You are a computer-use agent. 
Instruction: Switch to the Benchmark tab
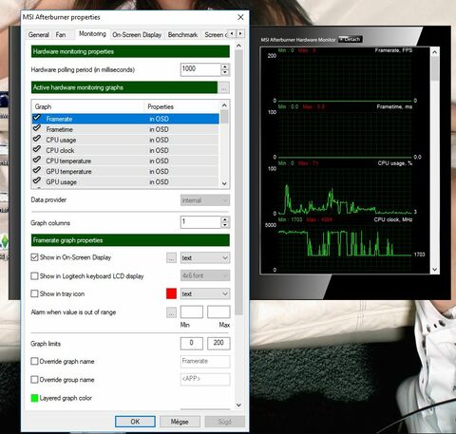[x=182, y=34]
